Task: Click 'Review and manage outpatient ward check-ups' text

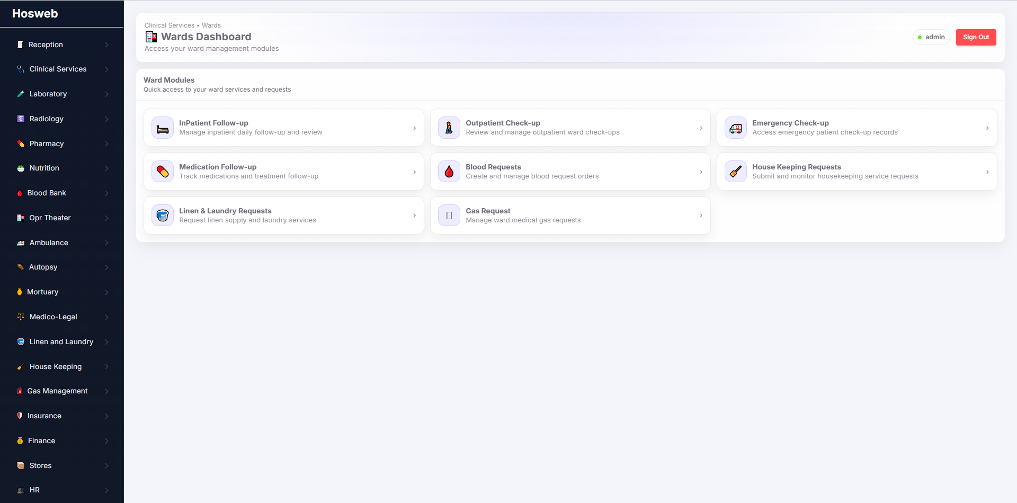Action: (542, 132)
